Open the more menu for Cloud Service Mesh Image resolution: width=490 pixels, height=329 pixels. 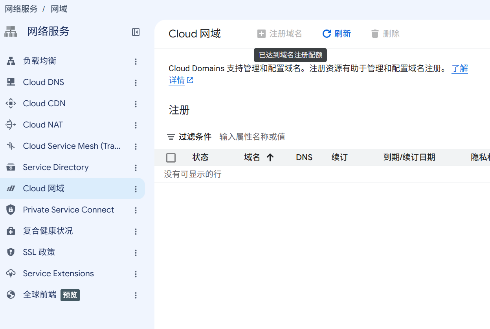pyautogui.click(x=136, y=146)
